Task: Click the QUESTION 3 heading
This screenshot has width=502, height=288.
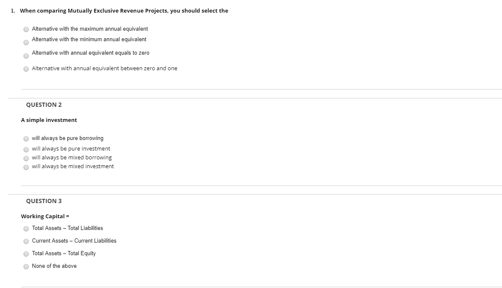Action: [44, 201]
